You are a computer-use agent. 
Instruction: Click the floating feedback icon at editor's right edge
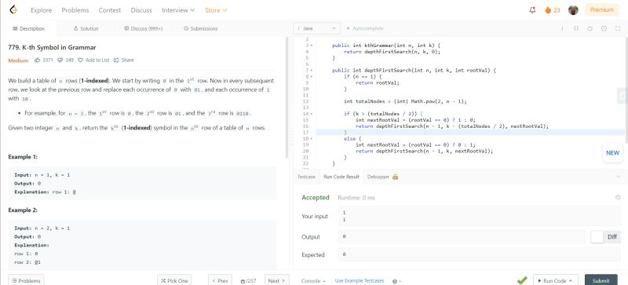point(623,95)
